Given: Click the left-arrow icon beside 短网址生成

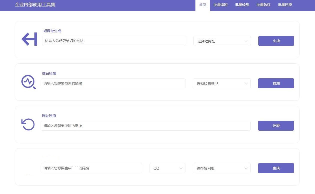Looking at the screenshot, I should click(x=29, y=39).
